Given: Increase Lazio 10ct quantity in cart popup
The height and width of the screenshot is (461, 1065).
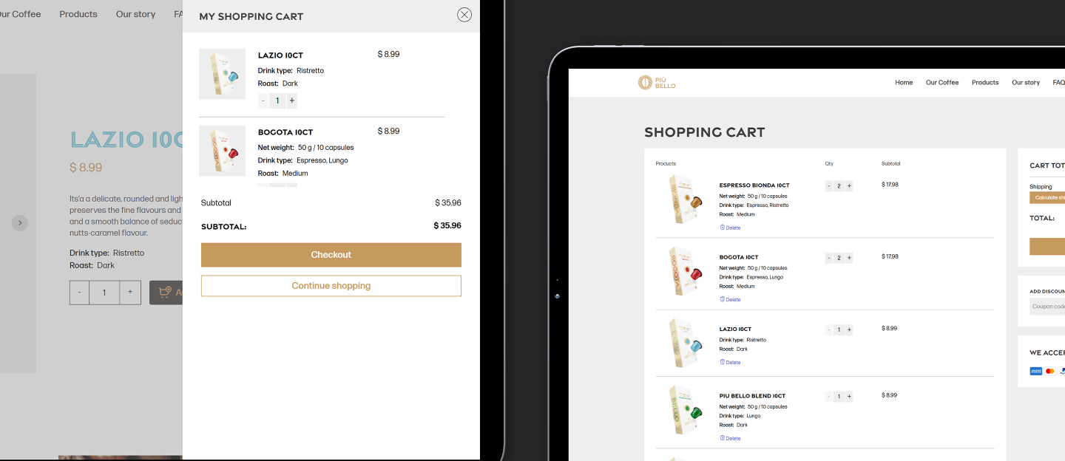Looking at the screenshot, I should (x=291, y=100).
